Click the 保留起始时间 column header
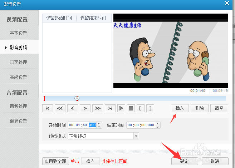This screenshot has width=235, height=168. coord(59,18)
